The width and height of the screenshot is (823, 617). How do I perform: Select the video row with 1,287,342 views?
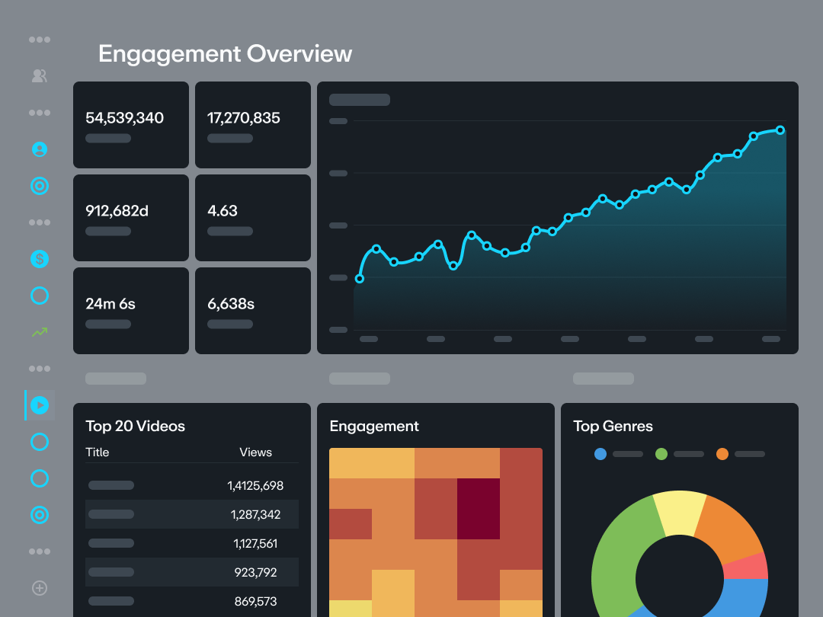pyautogui.click(x=192, y=514)
